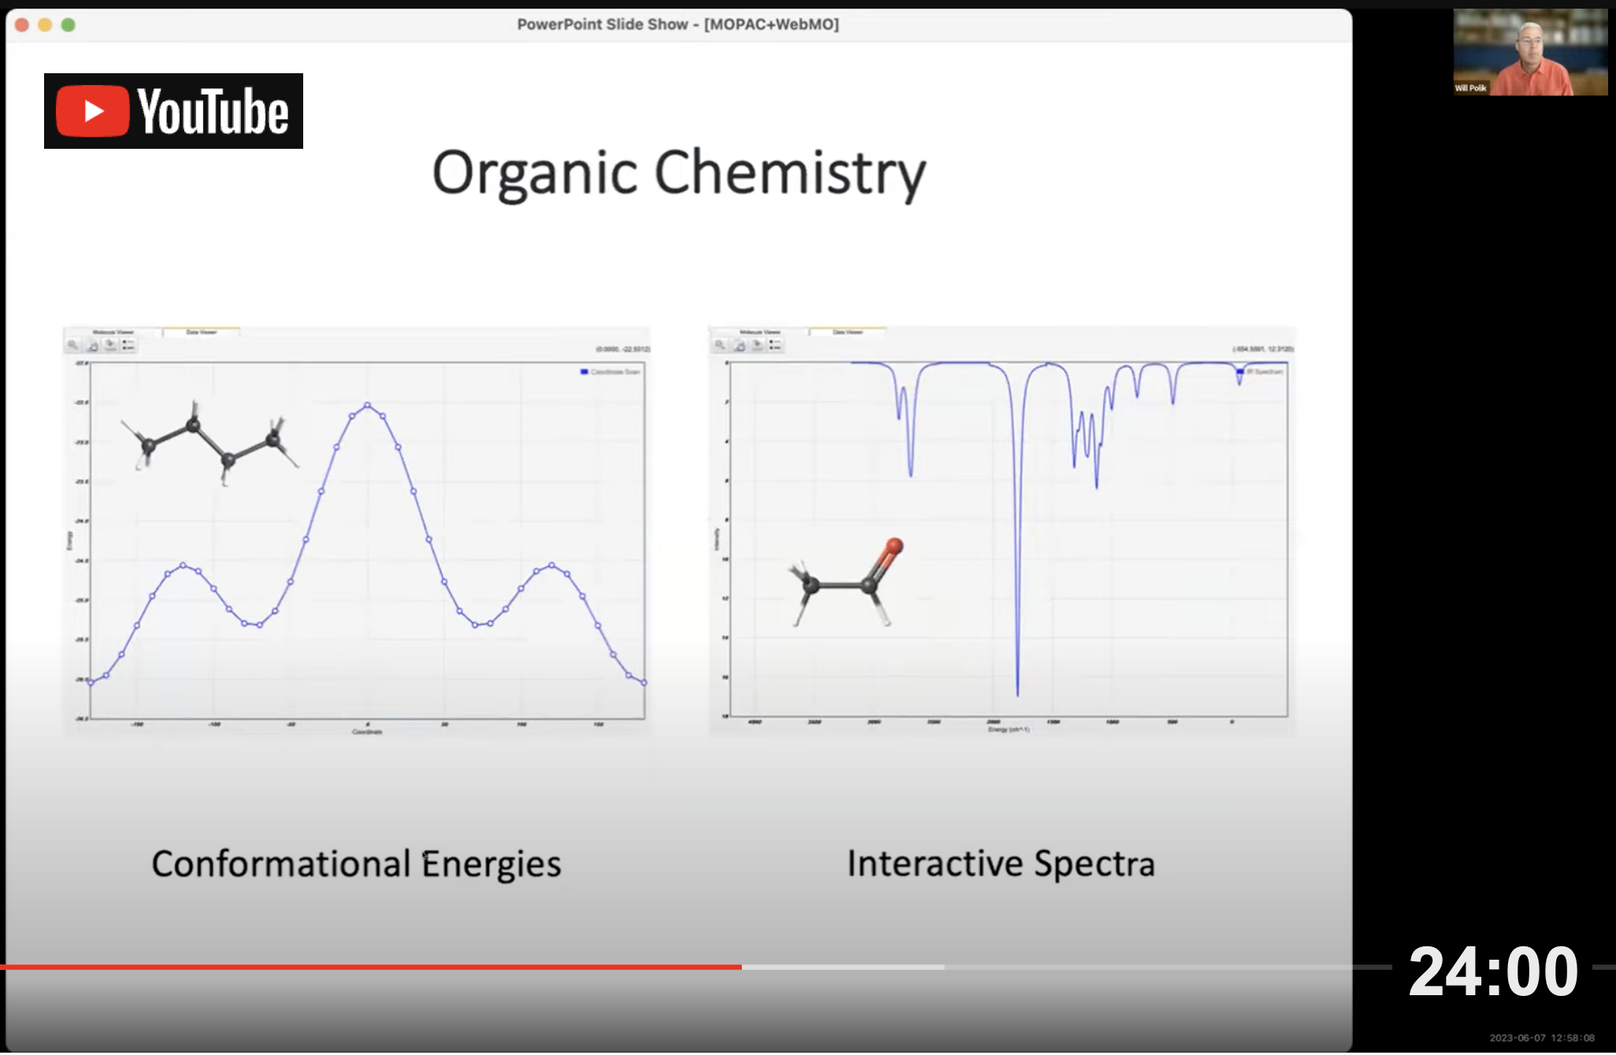Click the export data icon in left chart toolbar

pos(110,346)
